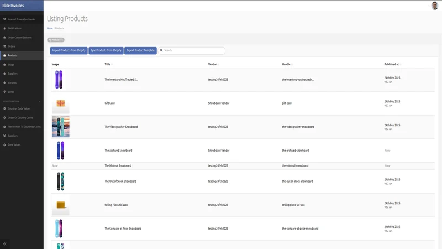
Task: Sort by Handle using its sort icon
Action: coord(292,64)
